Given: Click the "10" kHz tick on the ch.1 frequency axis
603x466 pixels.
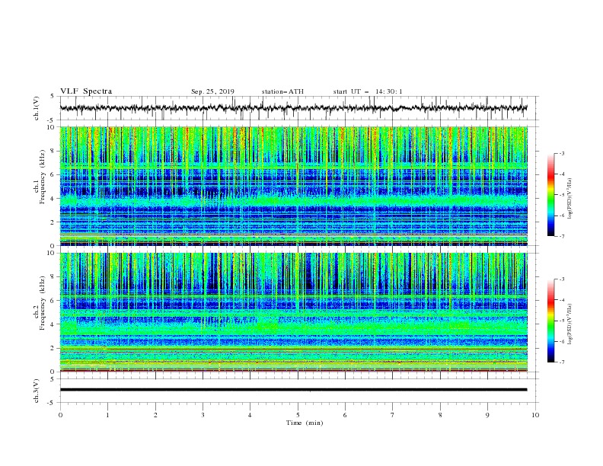Looking at the screenshot, I should pos(53,127).
